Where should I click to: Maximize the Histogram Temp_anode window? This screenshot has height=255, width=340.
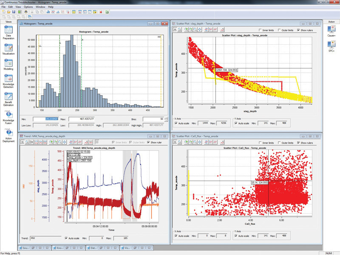(157, 24)
